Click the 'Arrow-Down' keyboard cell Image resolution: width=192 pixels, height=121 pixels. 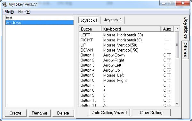(x=114, y=55)
